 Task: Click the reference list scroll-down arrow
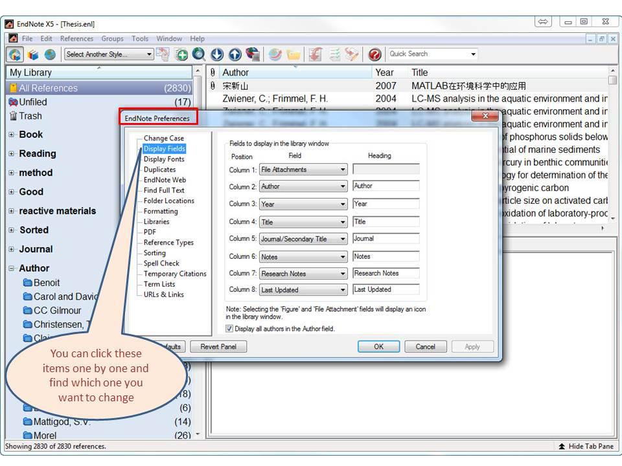coord(613,218)
